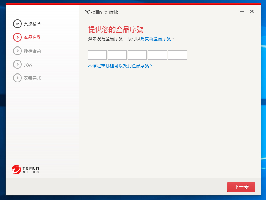
Task: Select the 授權合約 step label
Action: (x=32, y=51)
